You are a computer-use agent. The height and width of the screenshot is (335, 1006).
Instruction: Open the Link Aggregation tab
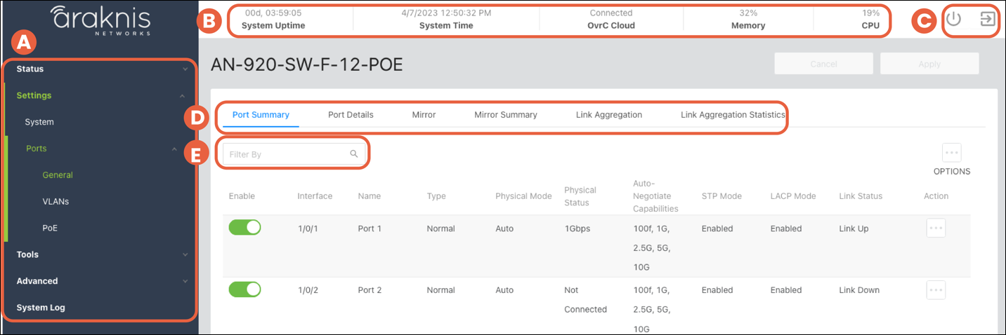click(608, 115)
